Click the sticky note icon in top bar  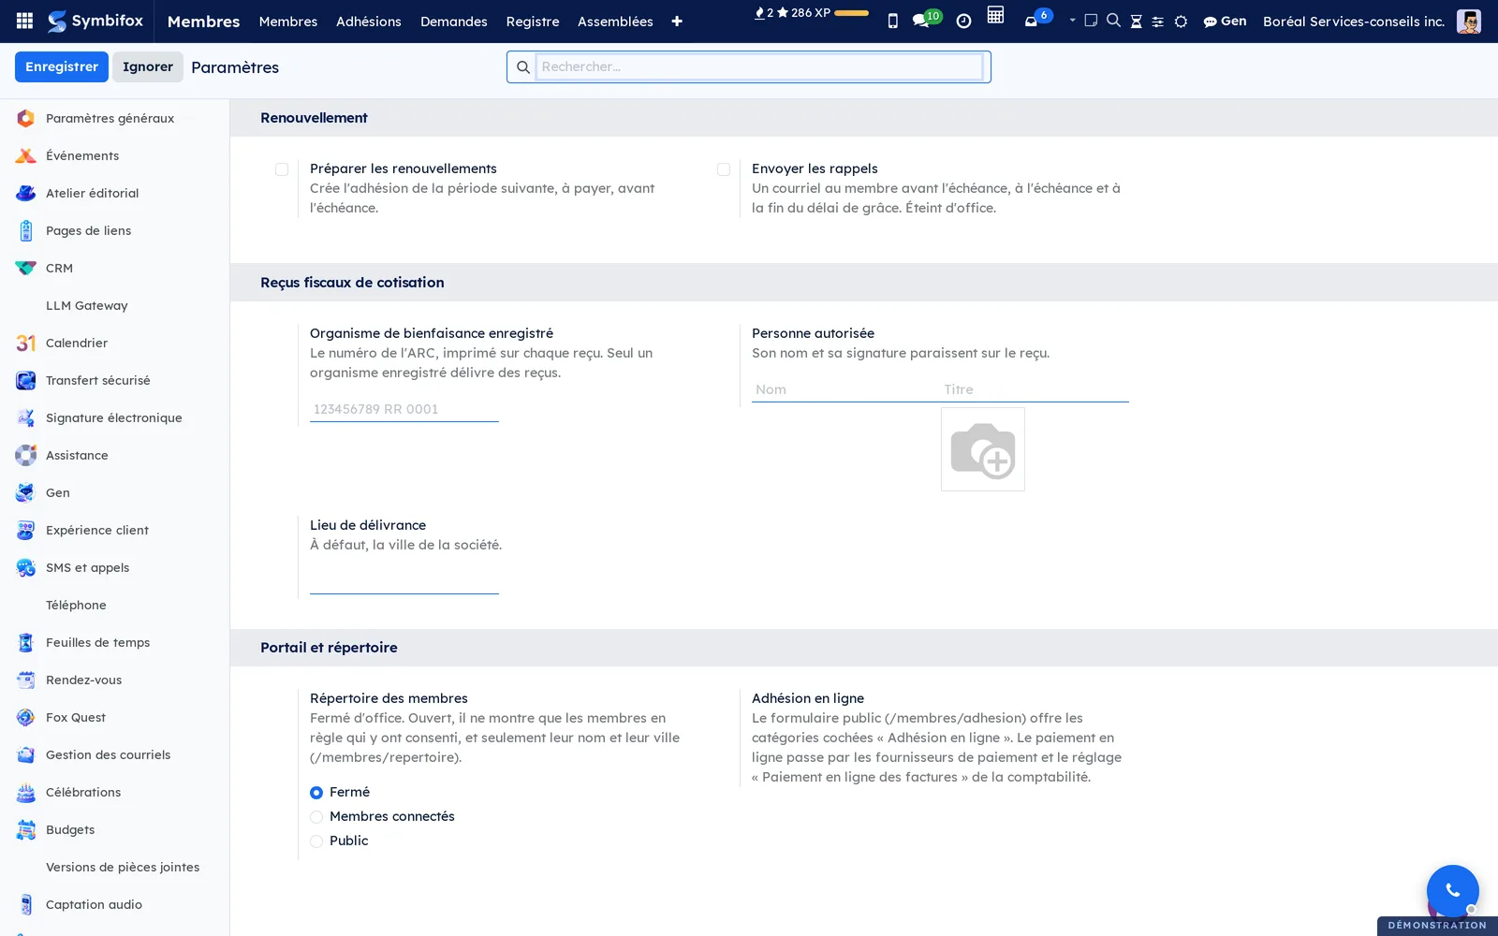[x=1091, y=21]
